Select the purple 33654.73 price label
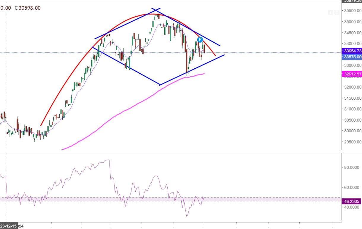This screenshot has width=362, height=229. [352, 51]
